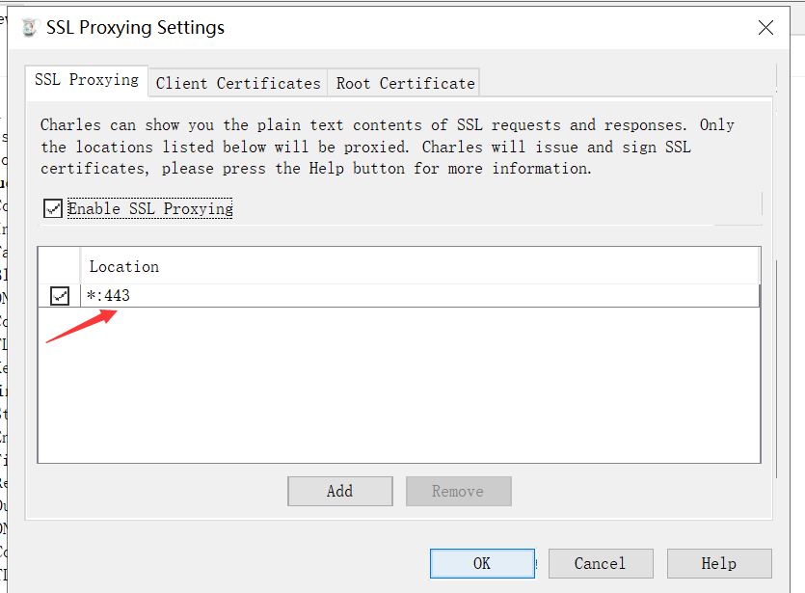
Task: Select the *:443 location entry
Action: (x=420, y=296)
